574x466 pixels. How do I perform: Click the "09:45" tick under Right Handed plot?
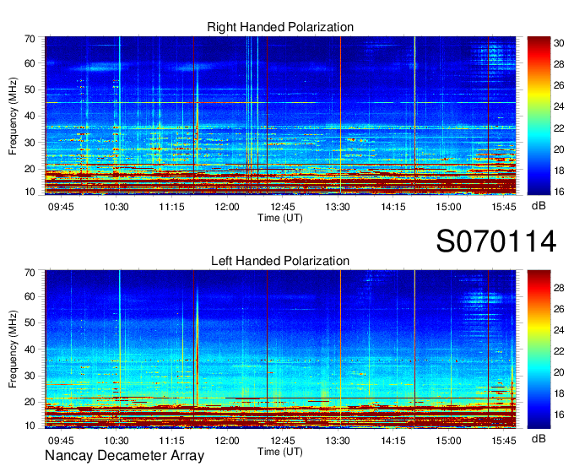tap(61, 207)
